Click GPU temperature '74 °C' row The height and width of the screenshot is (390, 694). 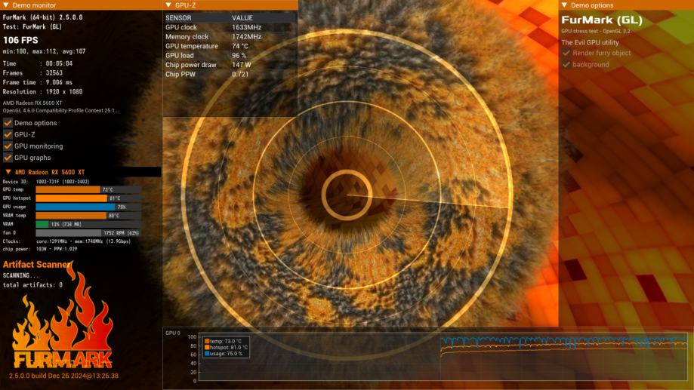(x=230, y=46)
